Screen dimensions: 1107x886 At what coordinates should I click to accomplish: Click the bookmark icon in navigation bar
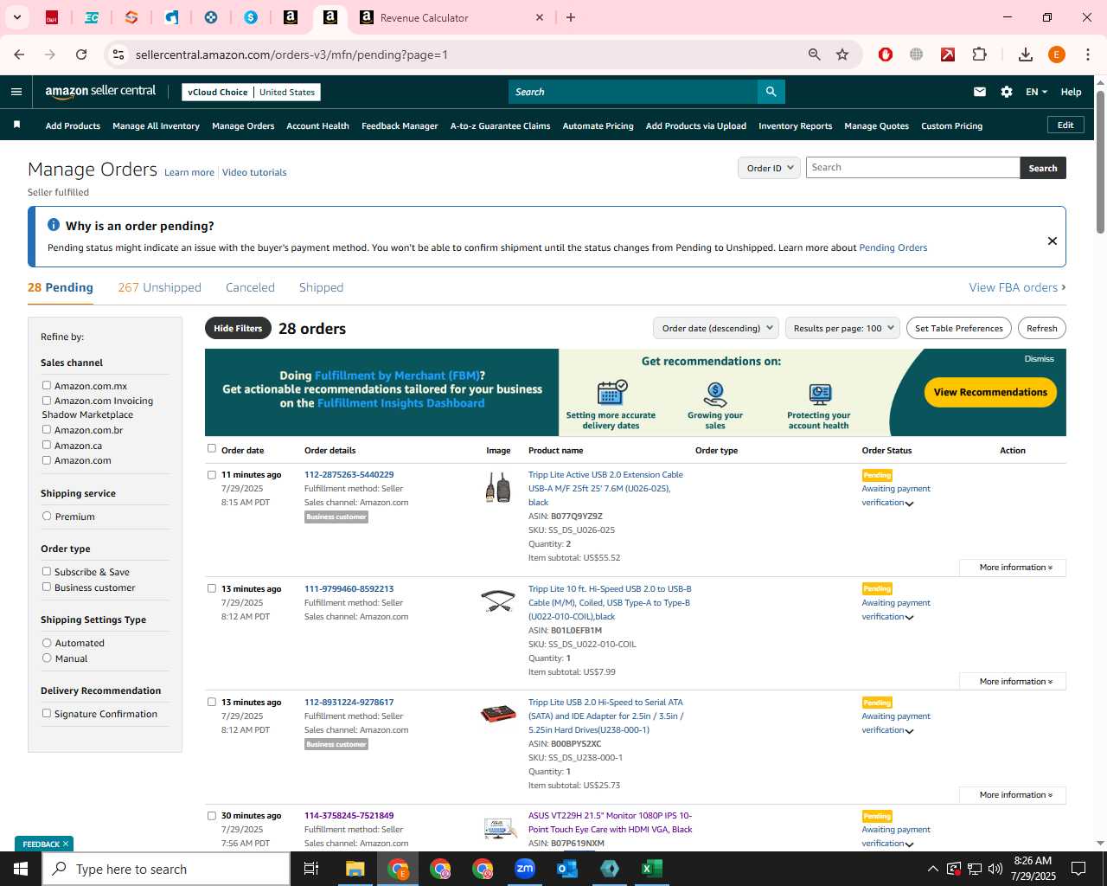coord(16,125)
